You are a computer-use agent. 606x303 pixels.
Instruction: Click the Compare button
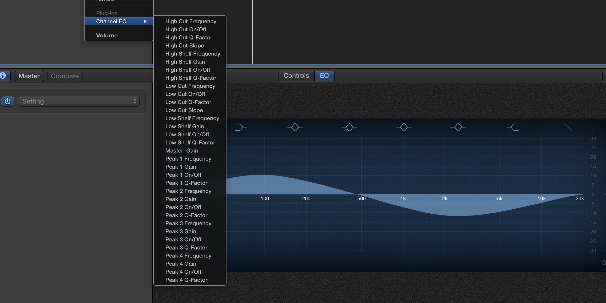[65, 76]
